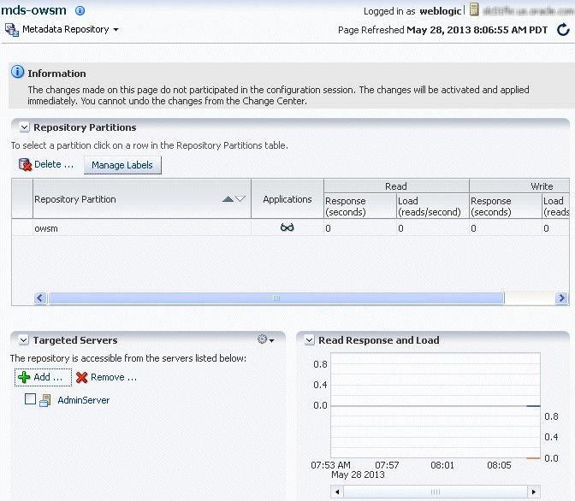Sort Repository Partition column descending
The height and width of the screenshot is (501, 575).
240,199
